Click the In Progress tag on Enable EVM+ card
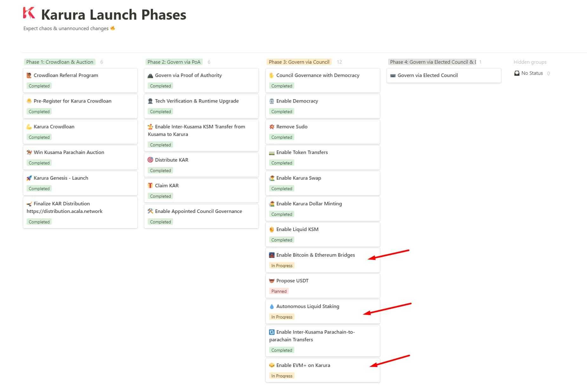 [x=282, y=376]
